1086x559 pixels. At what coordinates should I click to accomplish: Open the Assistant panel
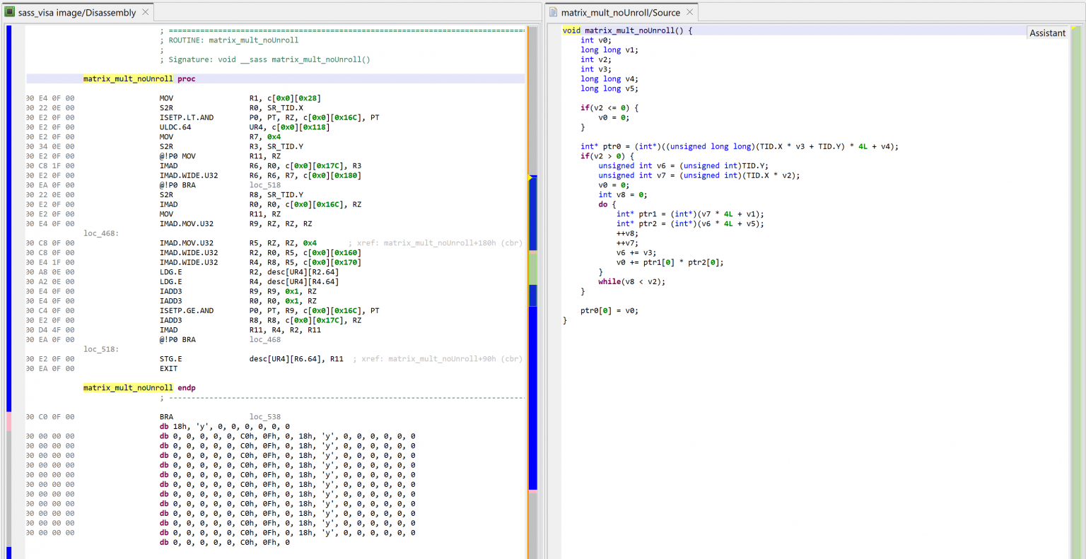point(1047,33)
